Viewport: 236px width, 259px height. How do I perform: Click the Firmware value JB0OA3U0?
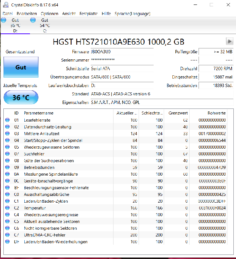click(101, 52)
